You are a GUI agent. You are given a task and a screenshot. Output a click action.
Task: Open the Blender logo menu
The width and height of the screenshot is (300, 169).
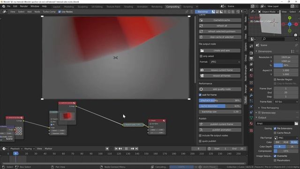(x=3, y=6)
